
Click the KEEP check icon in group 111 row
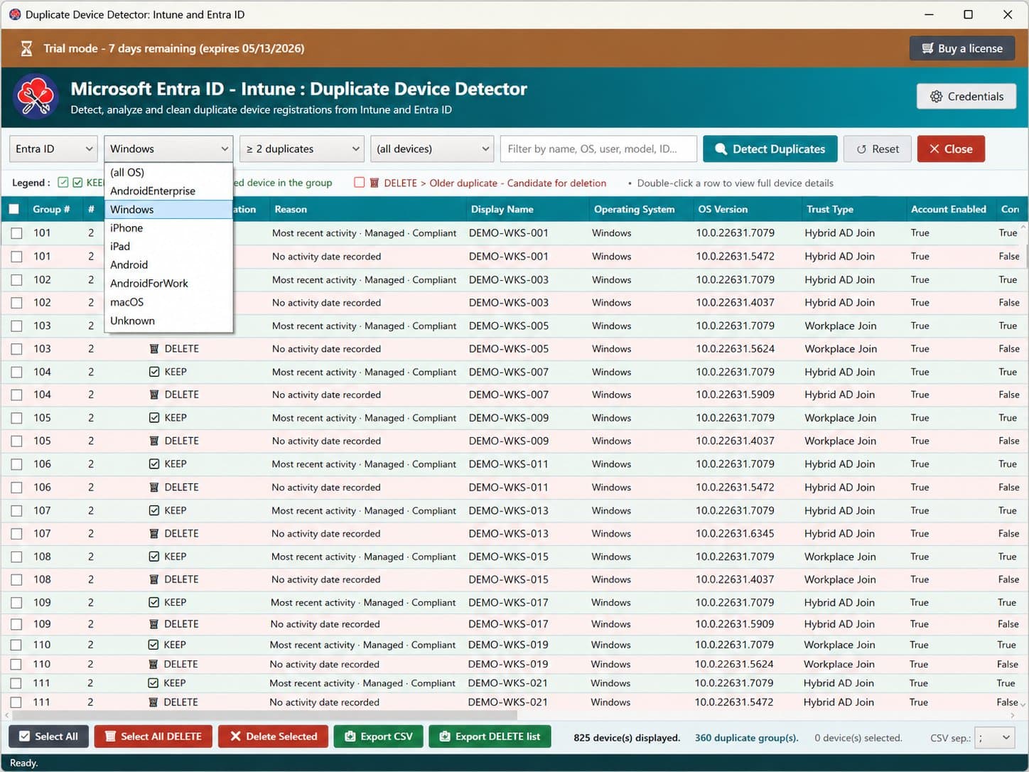[x=153, y=683]
